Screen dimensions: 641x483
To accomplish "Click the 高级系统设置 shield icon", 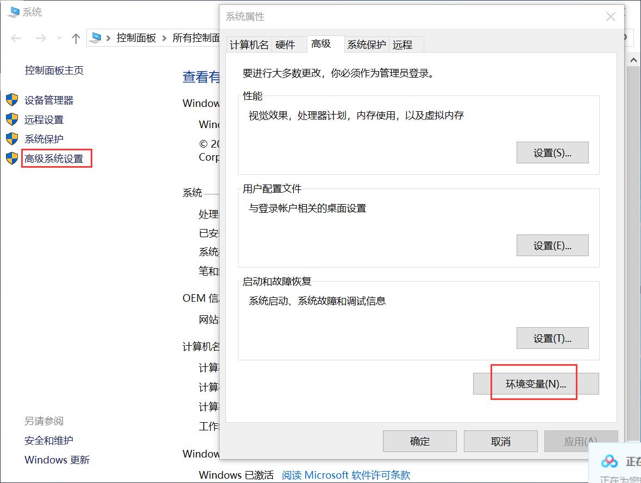I will (x=12, y=158).
